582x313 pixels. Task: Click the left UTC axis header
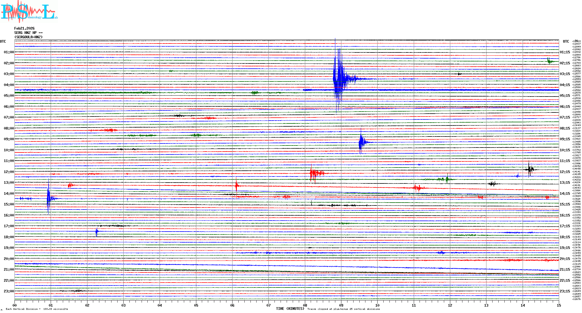[3, 41]
